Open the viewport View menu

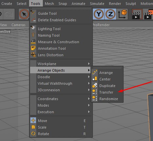3,25
